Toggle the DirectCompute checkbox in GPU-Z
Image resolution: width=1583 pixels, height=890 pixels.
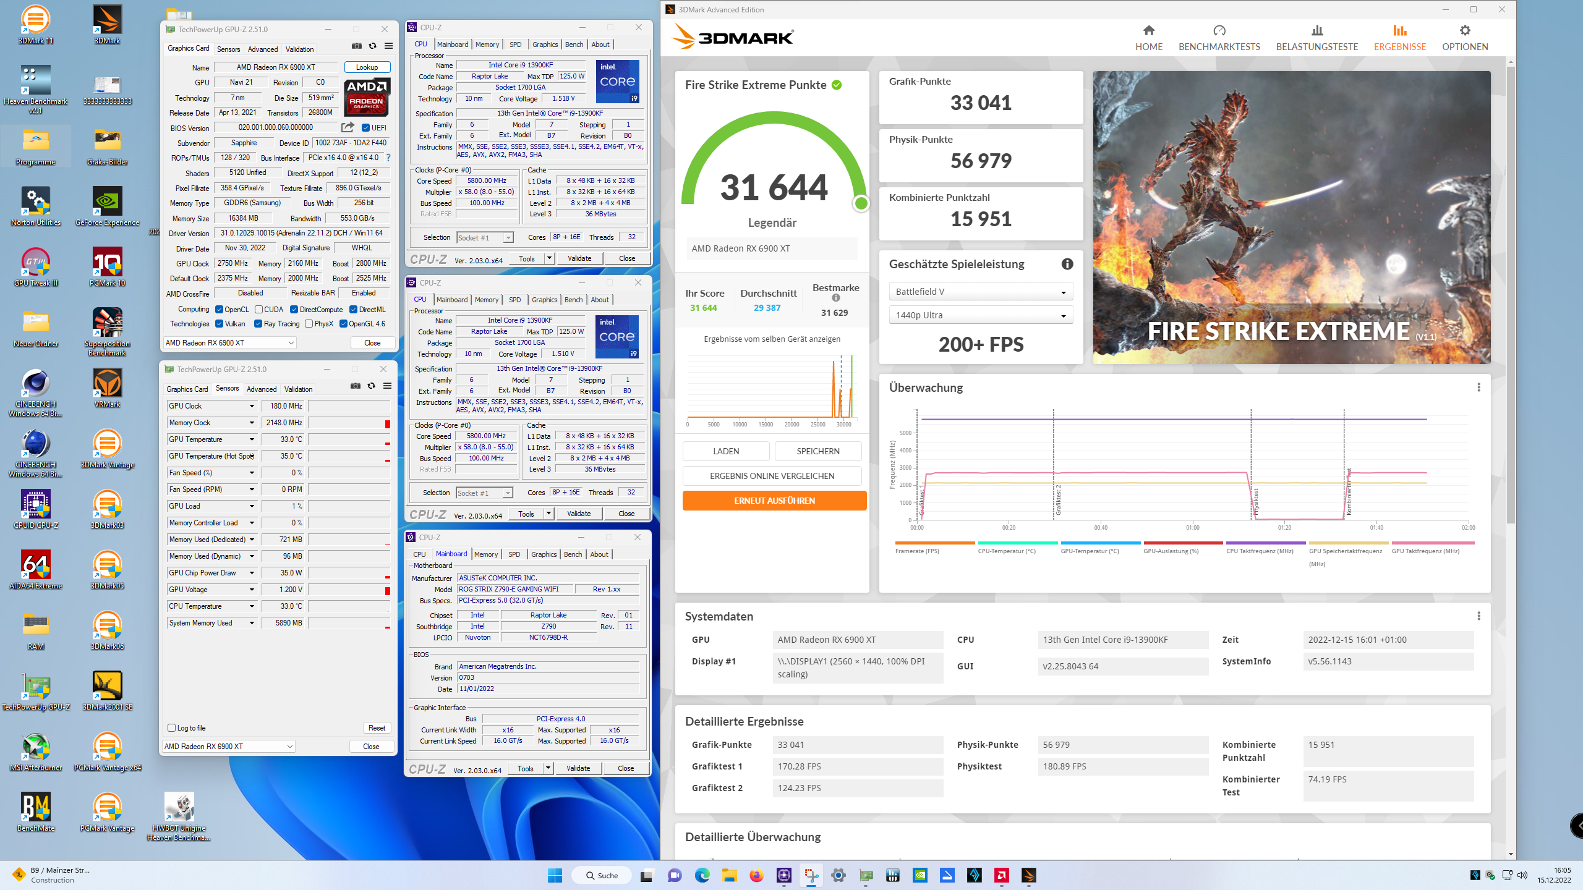(294, 310)
